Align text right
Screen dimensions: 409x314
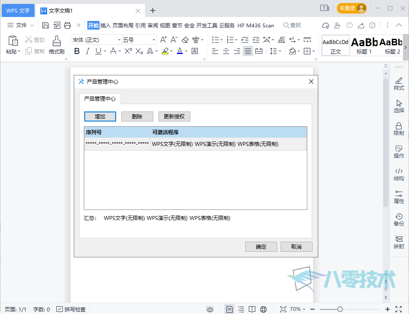237,51
